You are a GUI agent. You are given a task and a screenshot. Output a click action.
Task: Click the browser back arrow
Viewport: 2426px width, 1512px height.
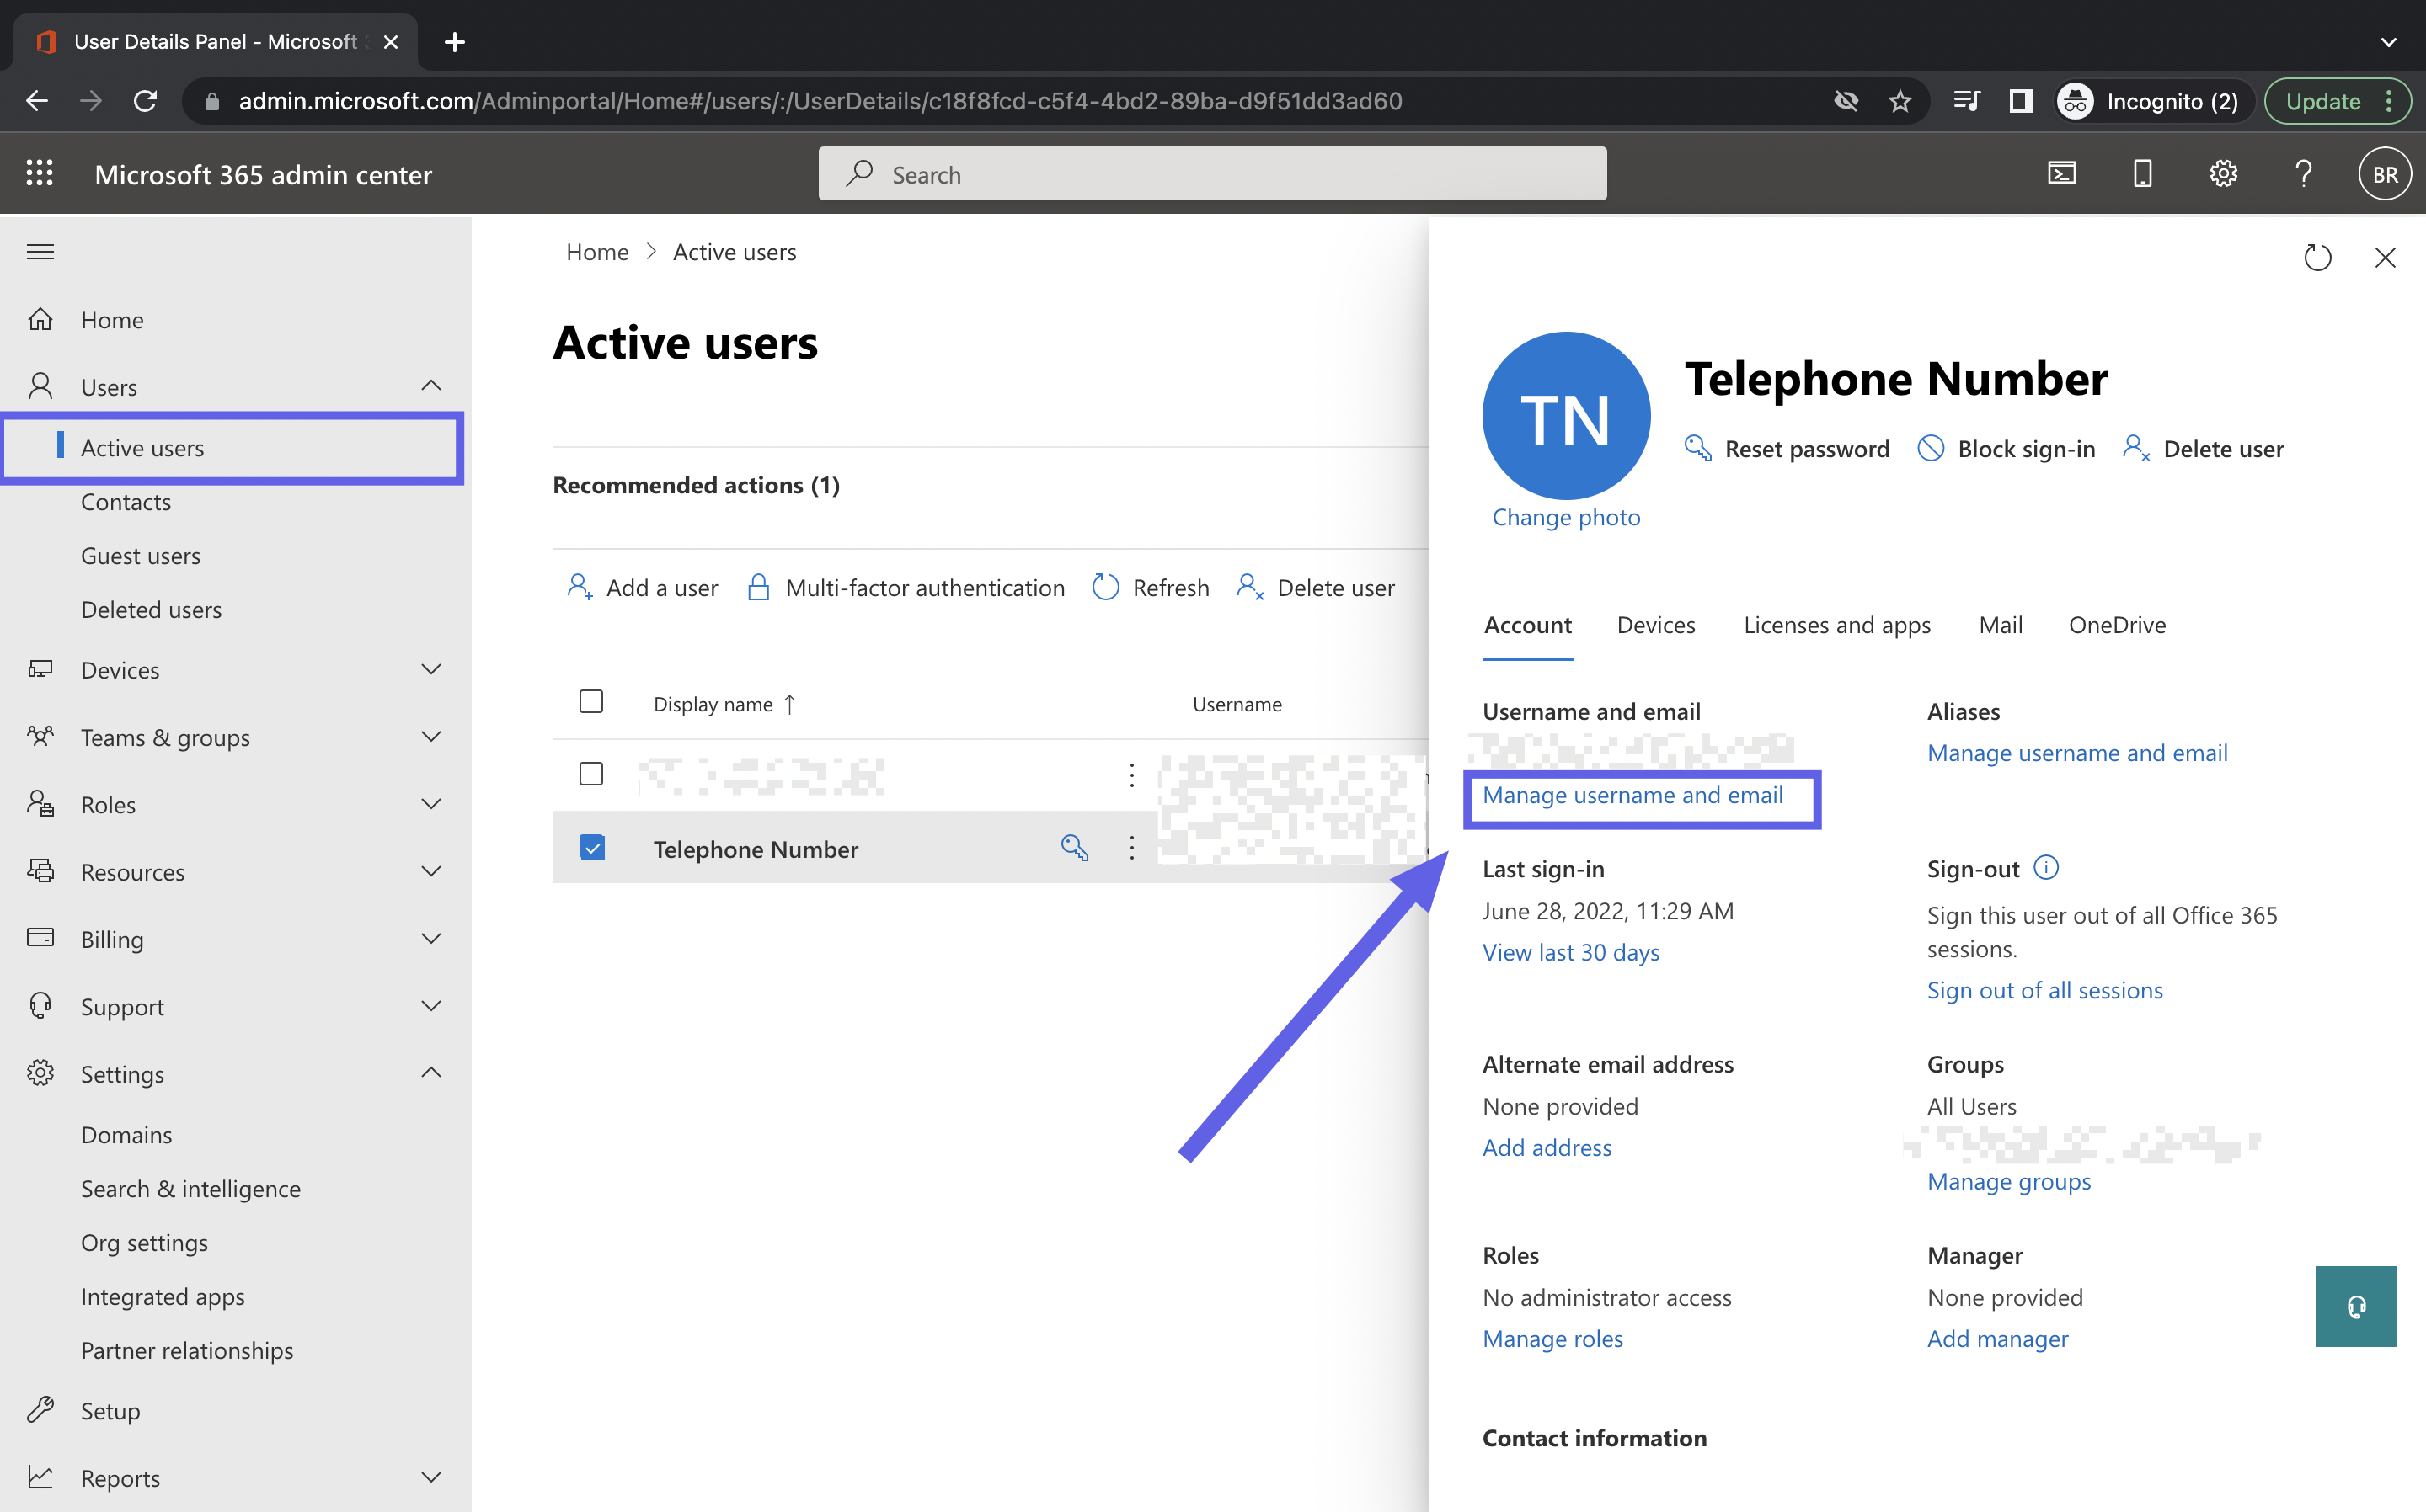tap(38, 101)
